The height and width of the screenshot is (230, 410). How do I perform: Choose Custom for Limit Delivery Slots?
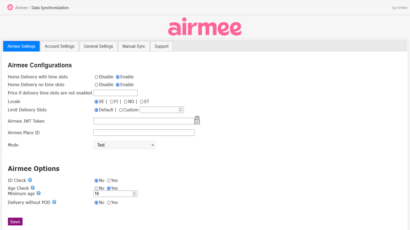coord(121,110)
